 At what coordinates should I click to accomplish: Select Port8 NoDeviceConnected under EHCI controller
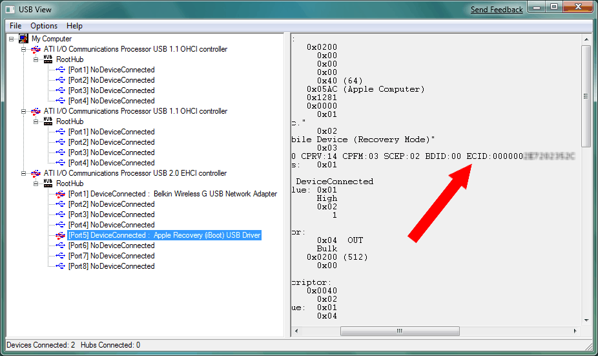pos(111,266)
